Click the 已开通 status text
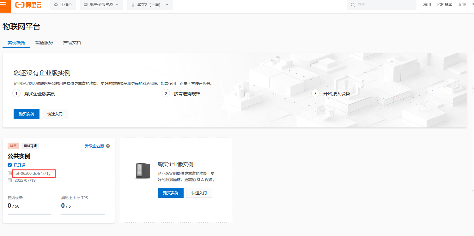 (20, 165)
